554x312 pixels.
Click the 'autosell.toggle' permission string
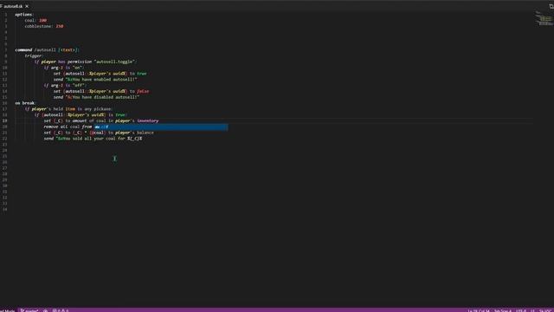click(x=114, y=62)
